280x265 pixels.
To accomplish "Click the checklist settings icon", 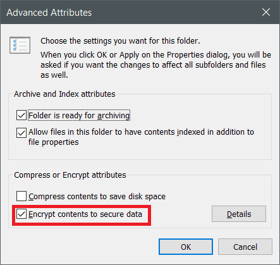I will point(20,45).
